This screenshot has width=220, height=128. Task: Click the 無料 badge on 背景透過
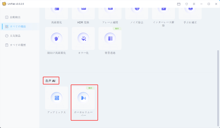click(117, 29)
